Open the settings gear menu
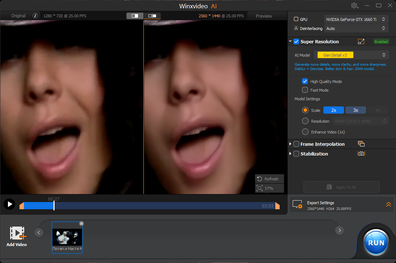 pos(354,6)
